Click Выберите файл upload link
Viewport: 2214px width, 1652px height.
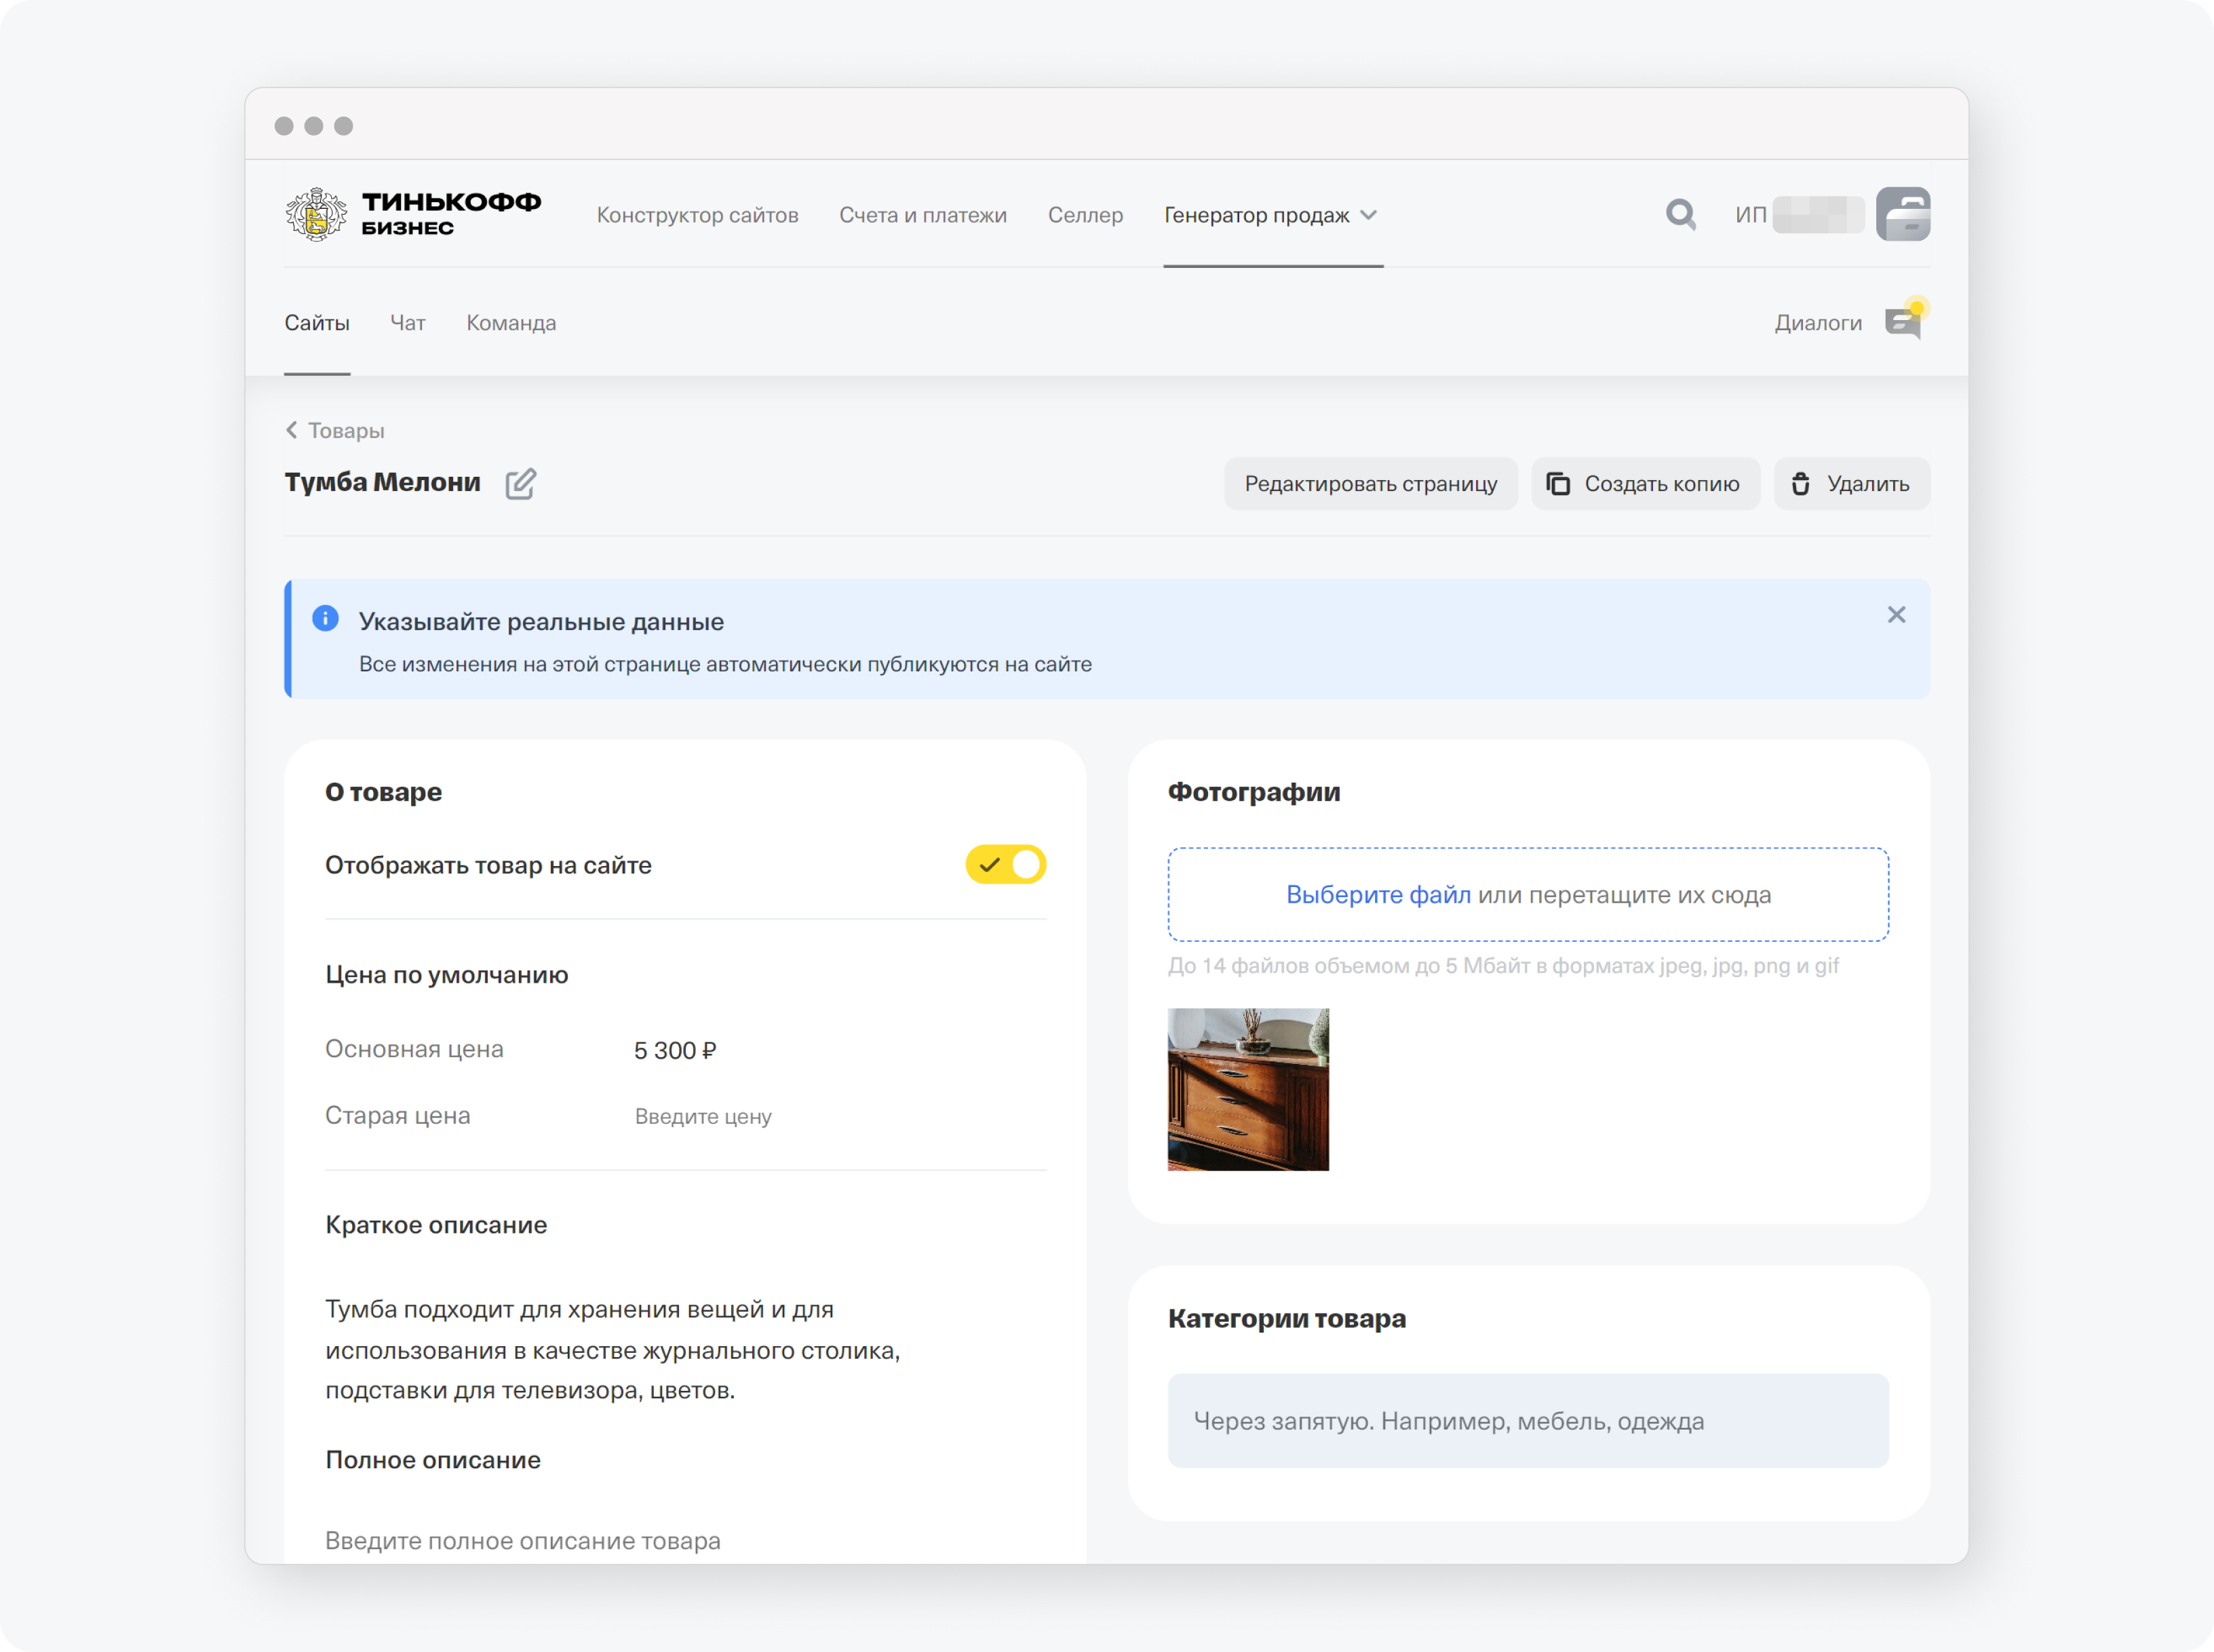click(1378, 894)
